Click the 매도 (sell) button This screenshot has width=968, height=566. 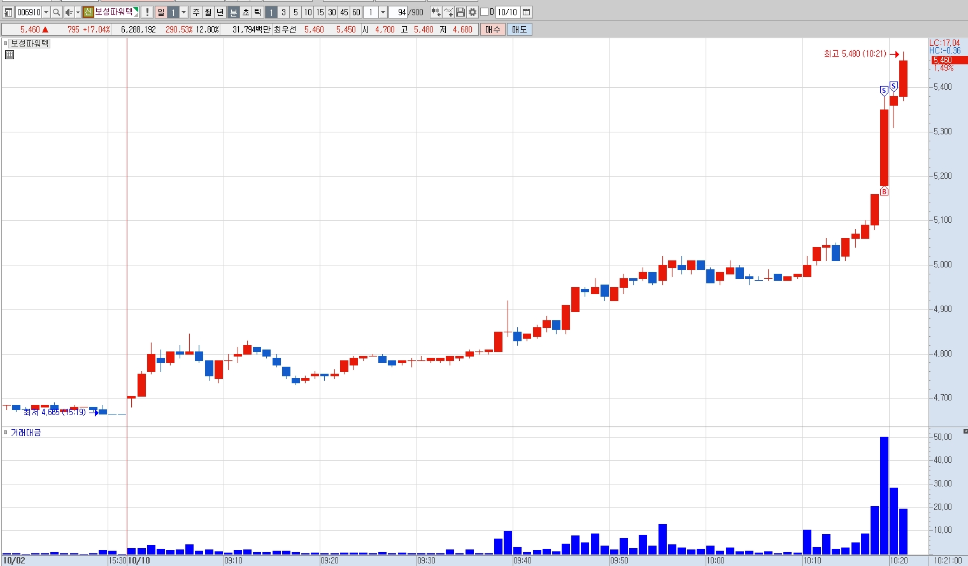pos(520,29)
